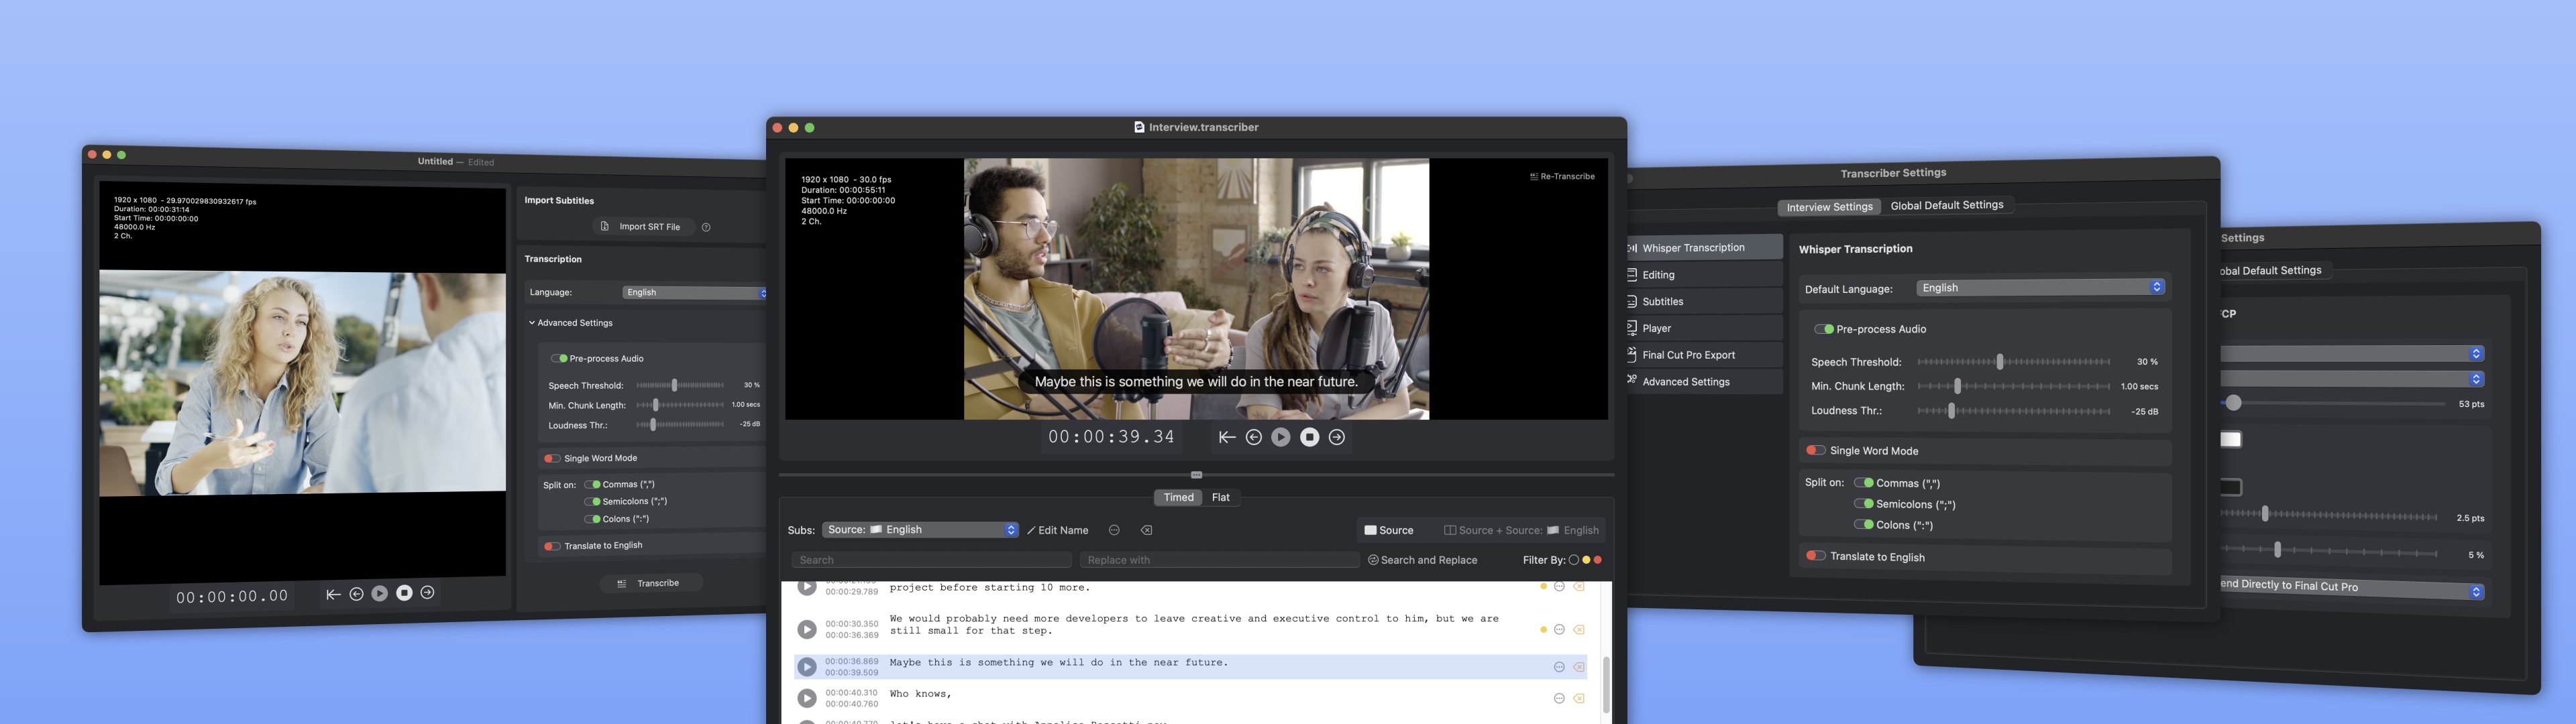The height and width of the screenshot is (724, 2576).
Task: Open options for 'Who knows,' subtitle
Action: coord(1559,698)
